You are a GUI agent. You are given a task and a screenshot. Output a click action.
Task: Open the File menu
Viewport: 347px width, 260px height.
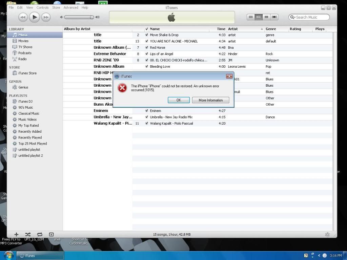tap(11, 7)
